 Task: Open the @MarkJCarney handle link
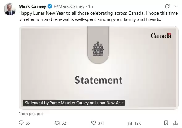(x=69, y=6)
